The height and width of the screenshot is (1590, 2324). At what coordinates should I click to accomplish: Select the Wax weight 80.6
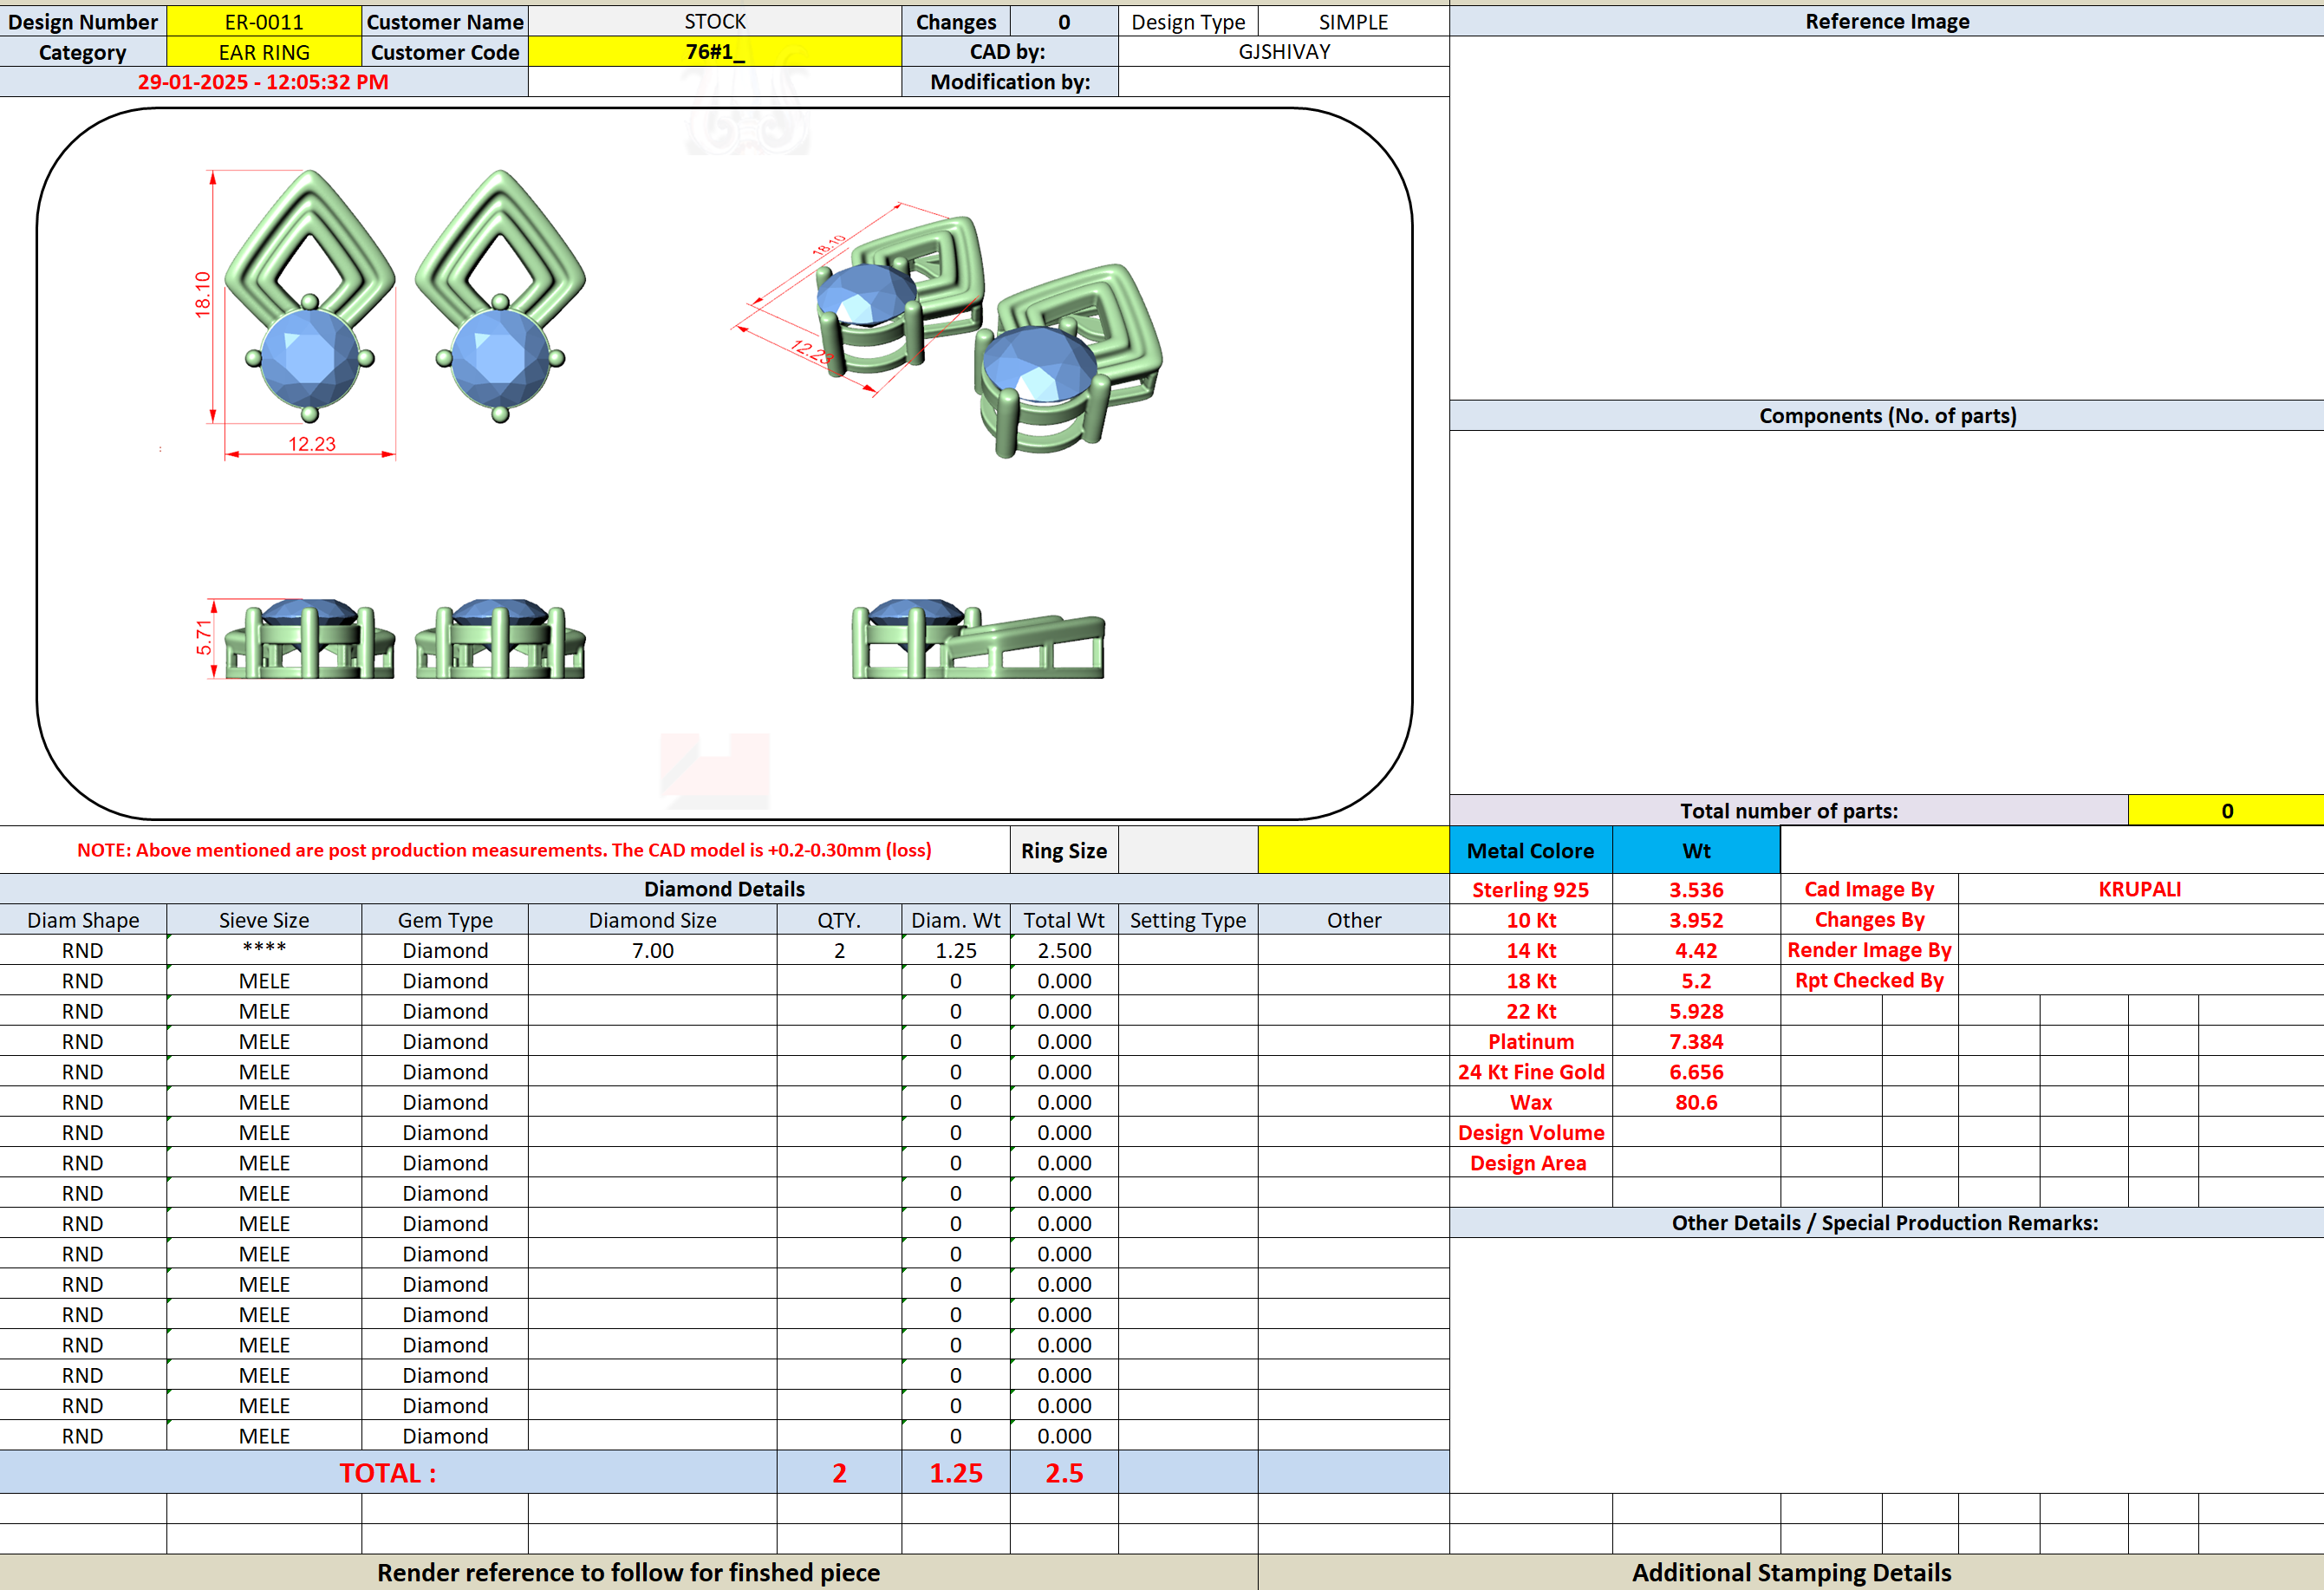click(1696, 1102)
